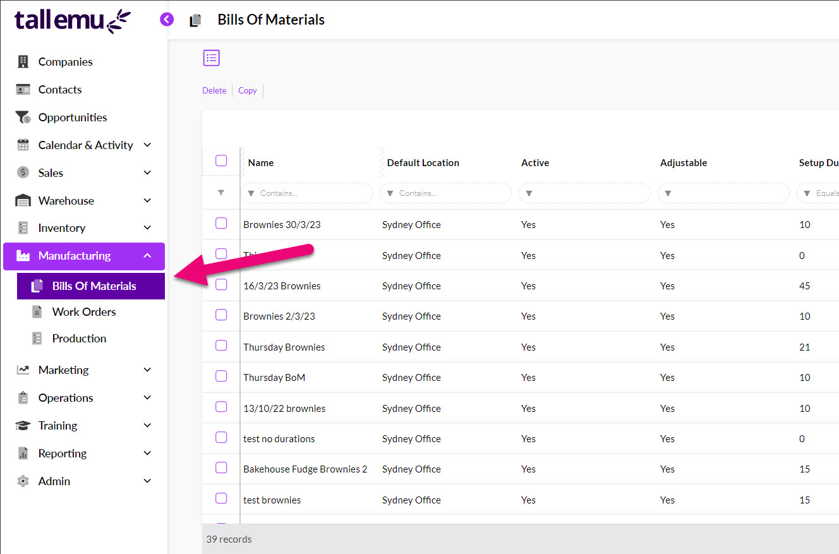Click the Work Orders document icon
Viewport: 839px width, 554px height.
pyautogui.click(x=37, y=312)
